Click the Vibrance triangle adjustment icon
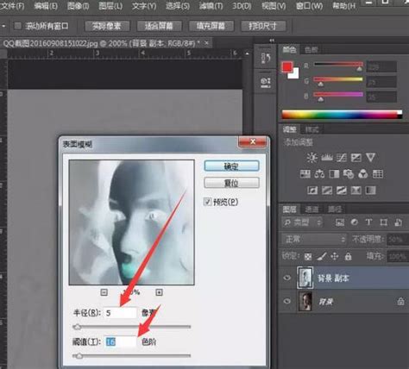 [370, 158]
